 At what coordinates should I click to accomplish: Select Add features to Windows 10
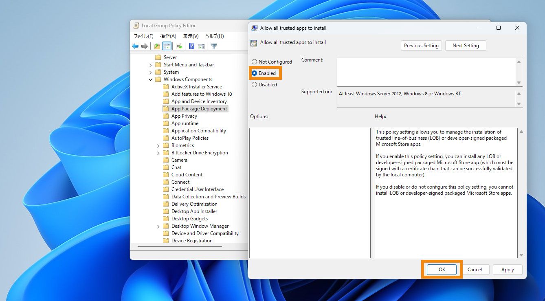(x=202, y=94)
